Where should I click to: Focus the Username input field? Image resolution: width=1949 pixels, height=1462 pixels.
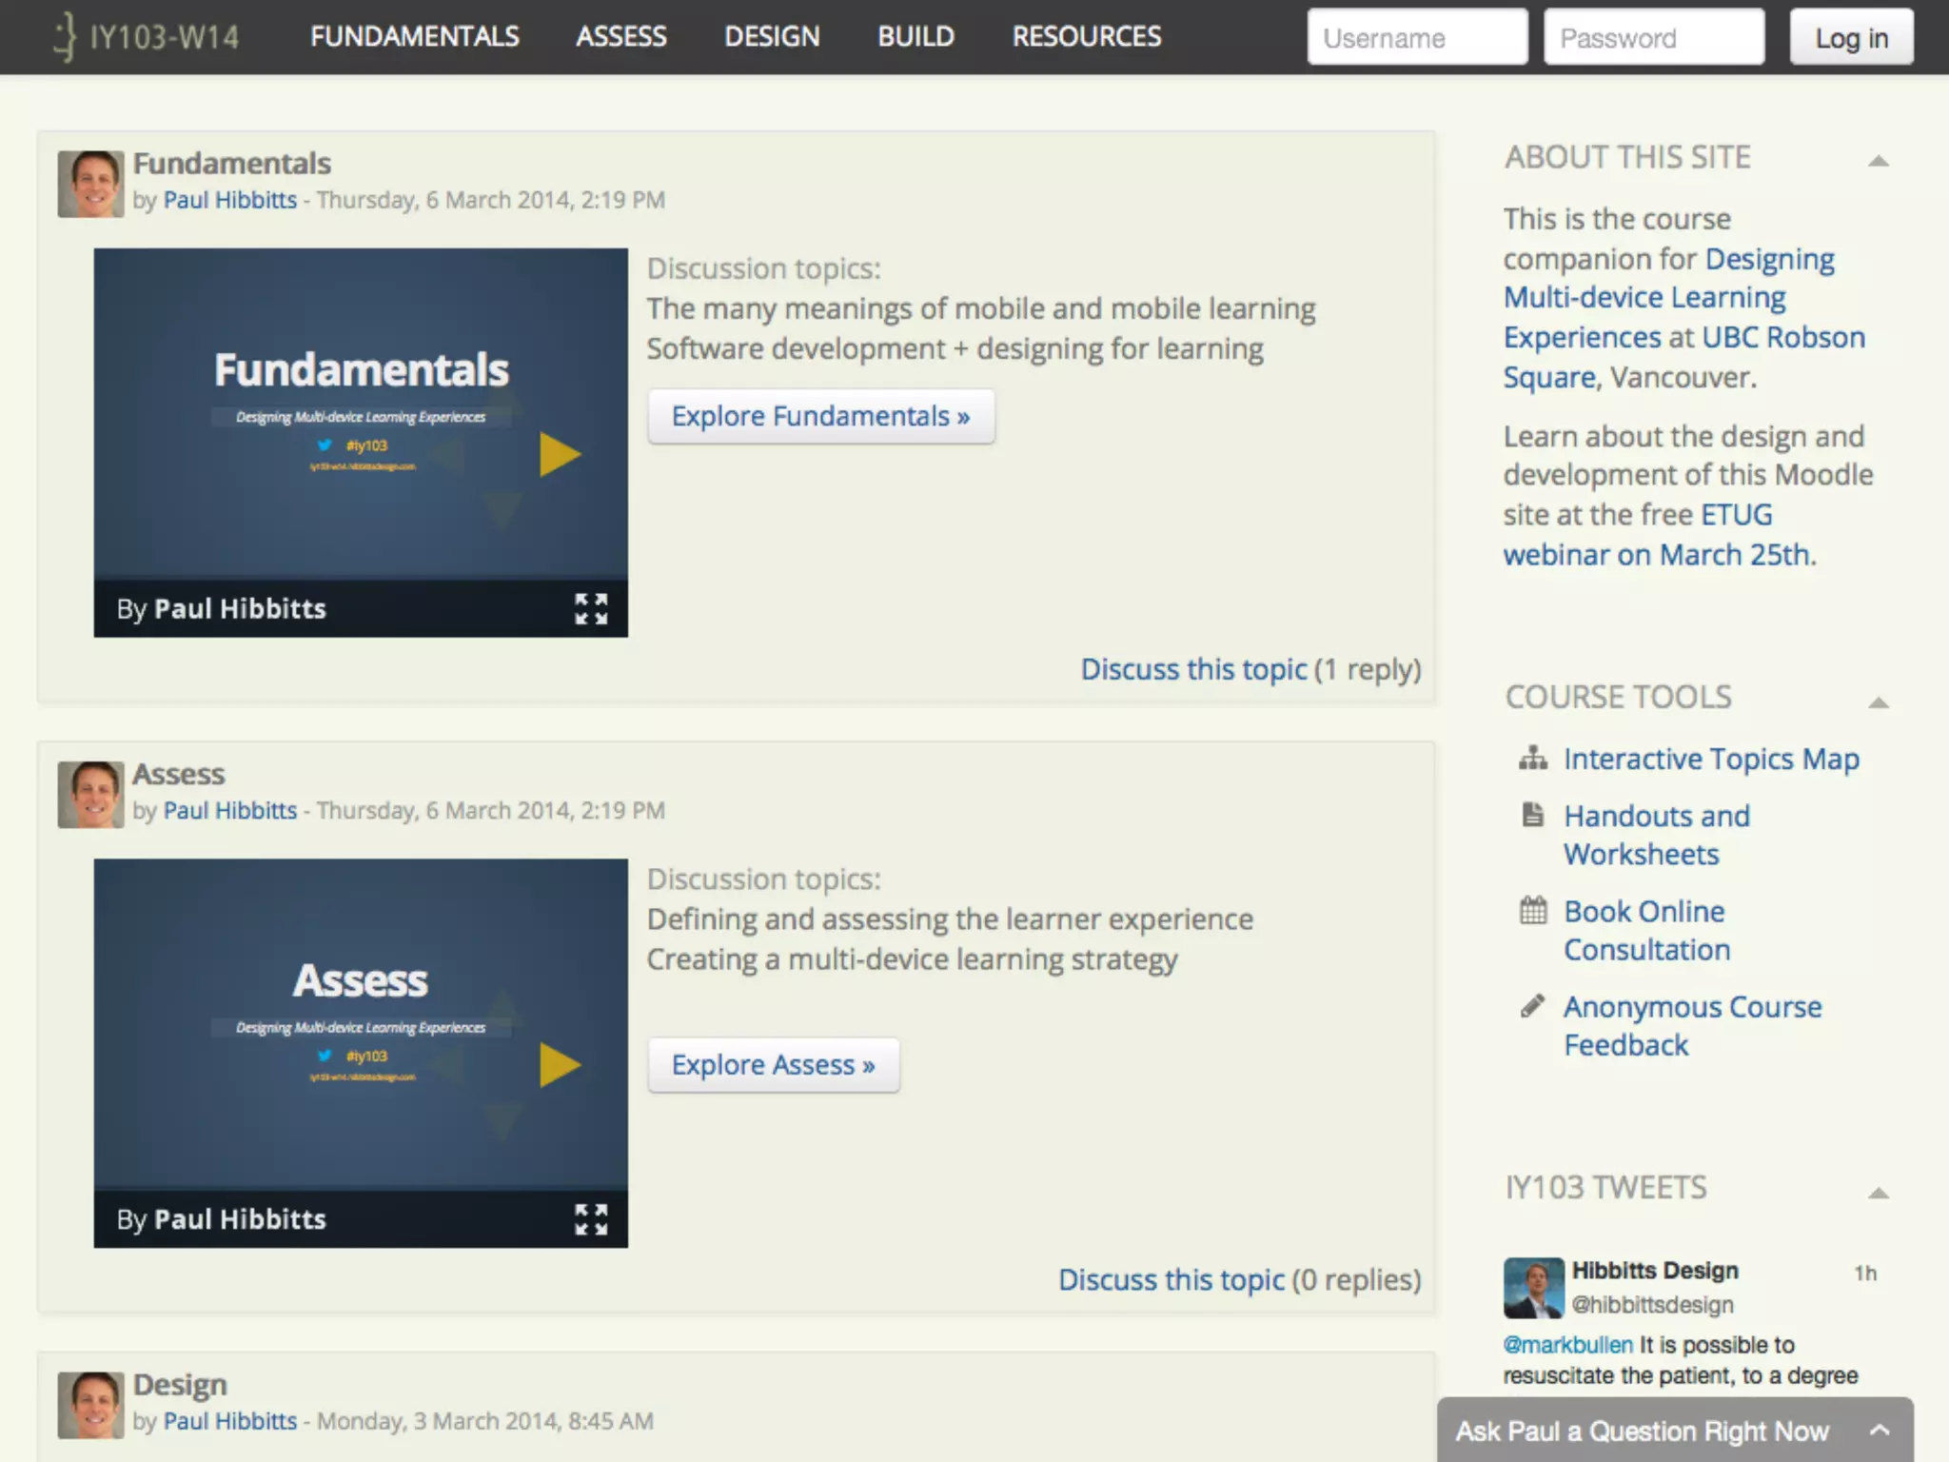pyautogui.click(x=1416, y=38)
